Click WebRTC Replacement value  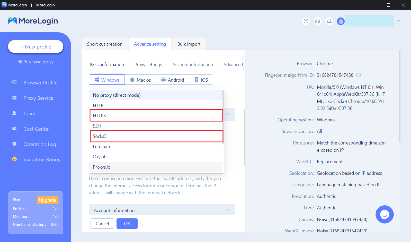[x=330, y=161]
